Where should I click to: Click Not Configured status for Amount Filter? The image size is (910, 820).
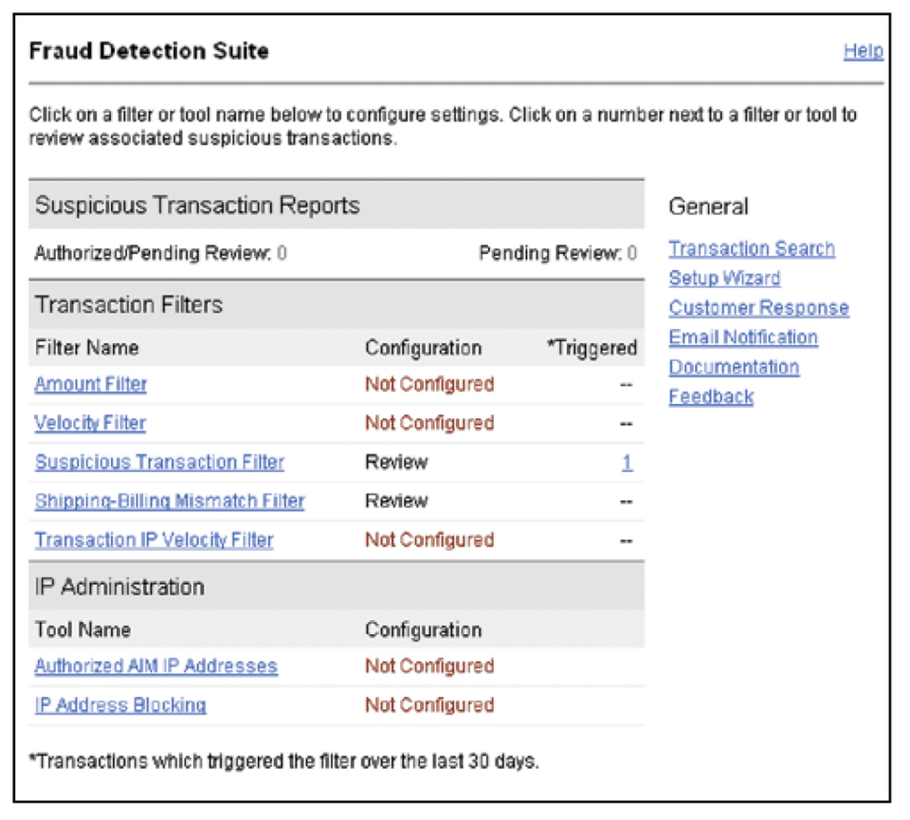pyautogui.click(x=429, y=384)
